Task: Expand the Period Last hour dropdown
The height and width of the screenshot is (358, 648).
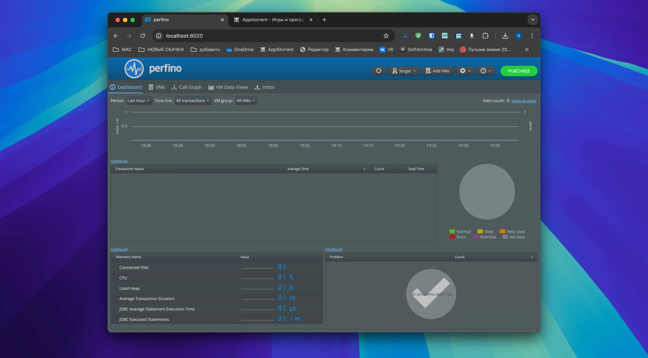Action: [138, 101]
